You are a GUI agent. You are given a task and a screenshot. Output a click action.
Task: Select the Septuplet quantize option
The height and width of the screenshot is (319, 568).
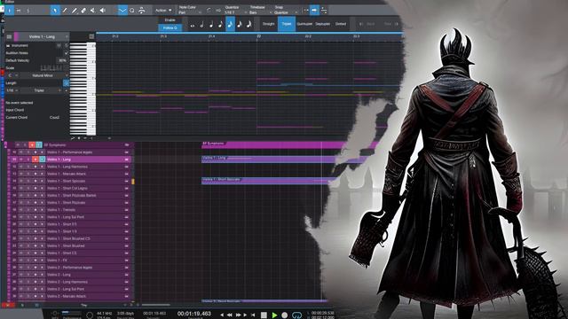pyautogui.click(x=322, y=24)
